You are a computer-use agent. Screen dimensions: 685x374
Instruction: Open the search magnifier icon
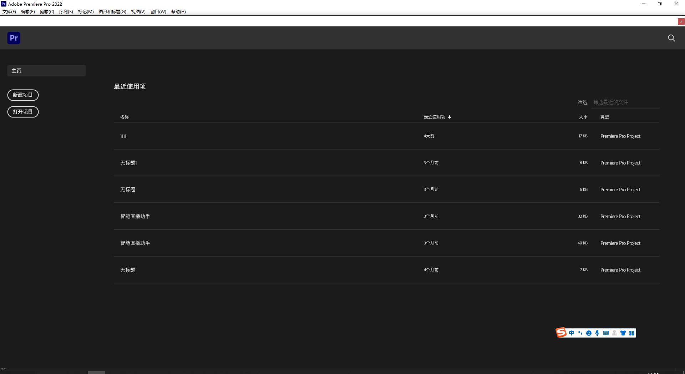[x=671, y=38]
